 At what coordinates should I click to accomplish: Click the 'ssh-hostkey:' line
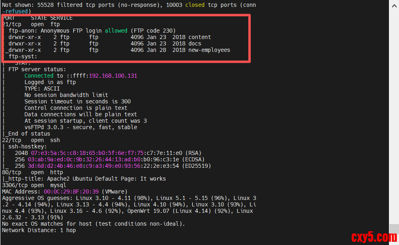(x=27, y=146)
